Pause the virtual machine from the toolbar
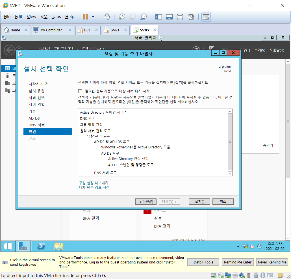 (x=85, y=17)
